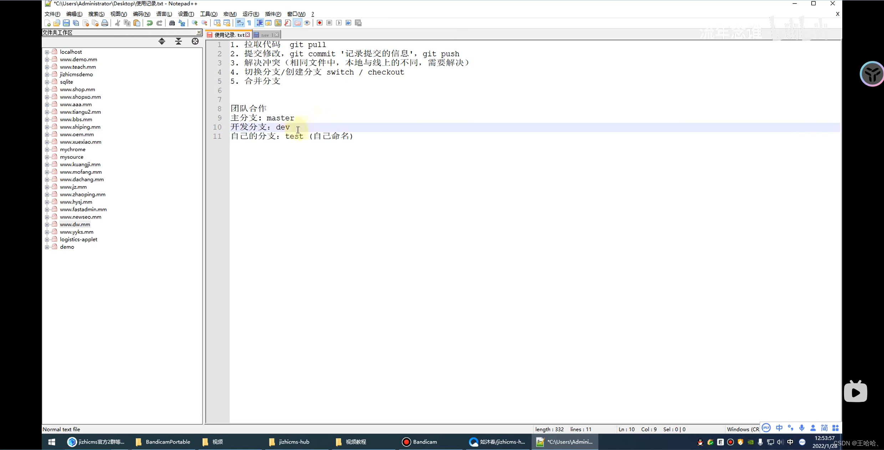Click the Cut scissors icon

pos(117,23)
